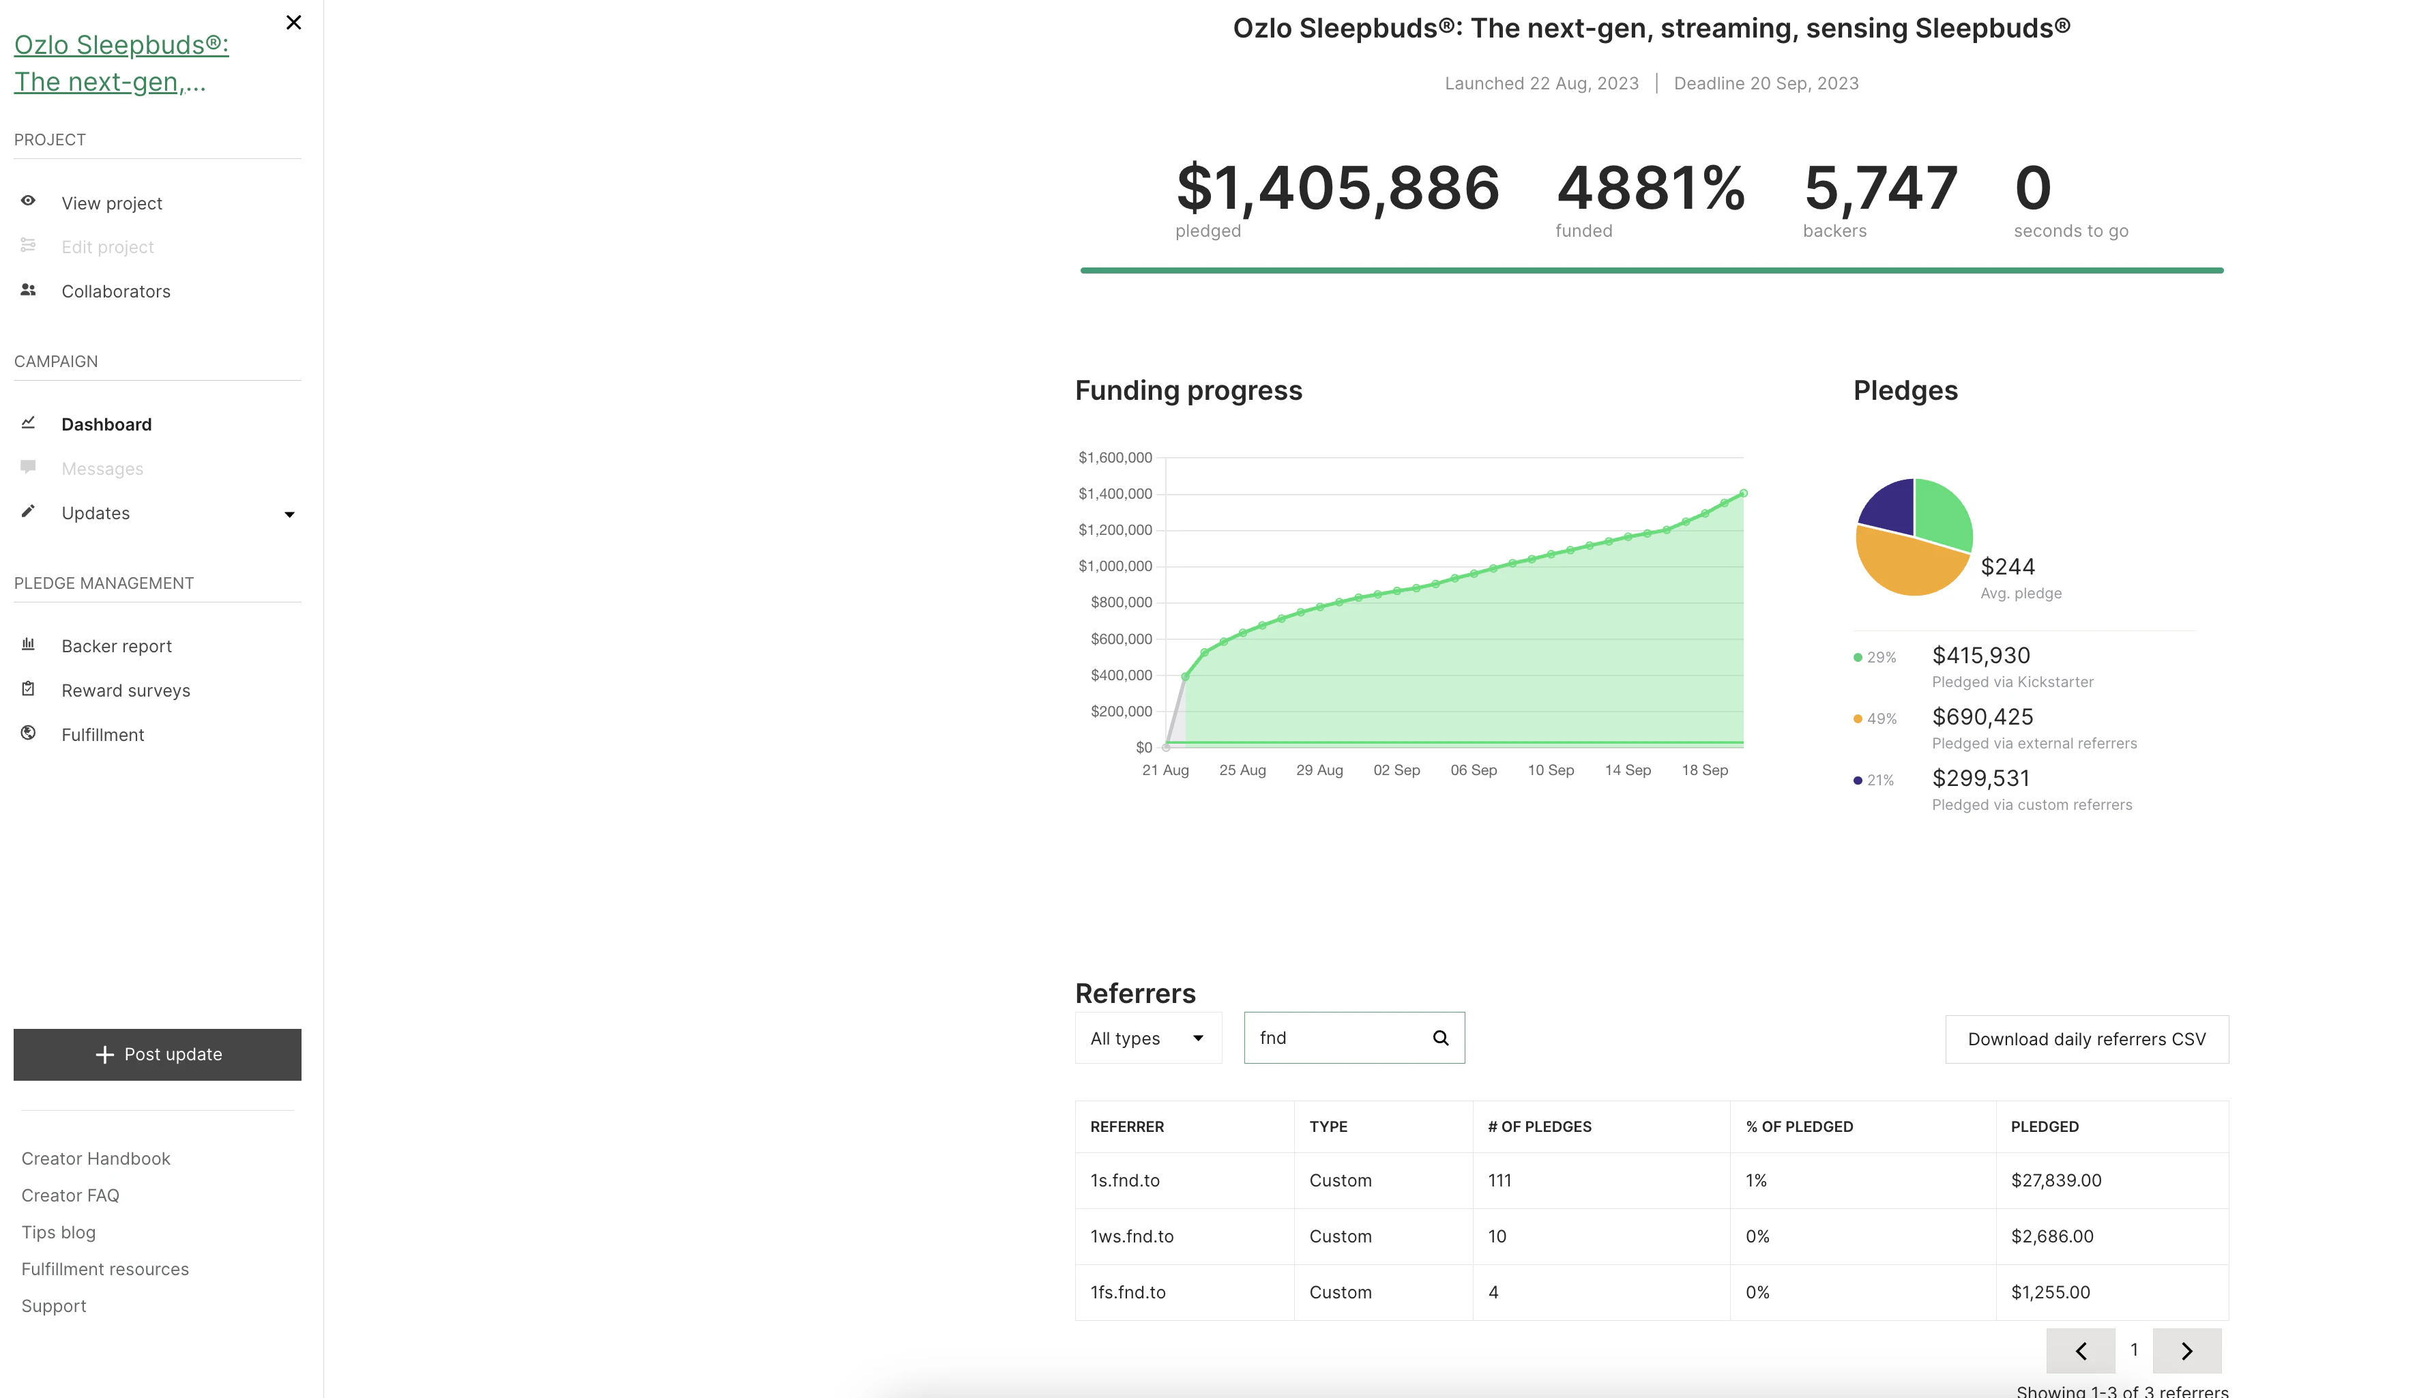The image size is (2415, 1398).
Task: Click the green 29% legend dot
Action: (1857, 657)
